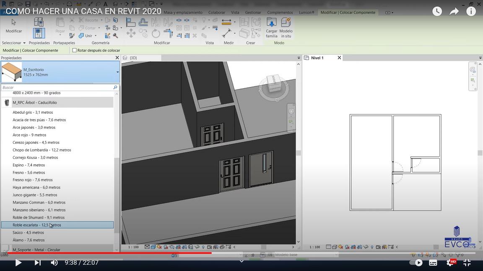Close the Nivel 1 view tab
The image size is (483, 271).
point(339,58)
